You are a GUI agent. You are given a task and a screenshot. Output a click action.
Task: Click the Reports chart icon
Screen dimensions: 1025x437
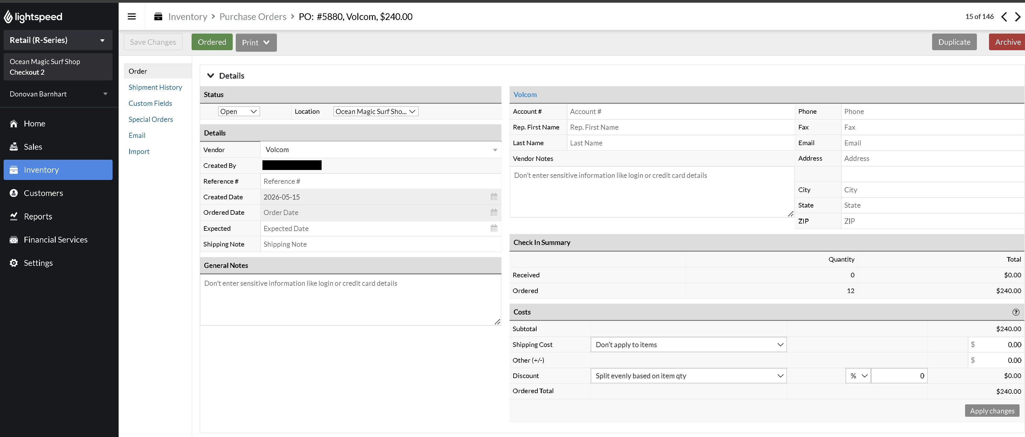coord(14,216)
